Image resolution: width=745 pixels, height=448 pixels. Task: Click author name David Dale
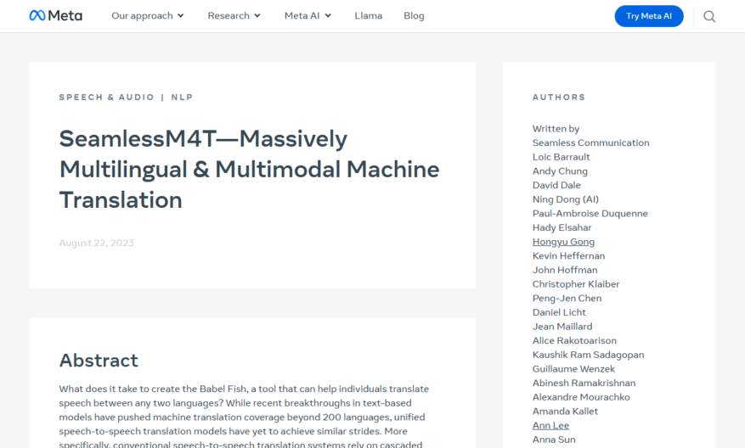556,185
